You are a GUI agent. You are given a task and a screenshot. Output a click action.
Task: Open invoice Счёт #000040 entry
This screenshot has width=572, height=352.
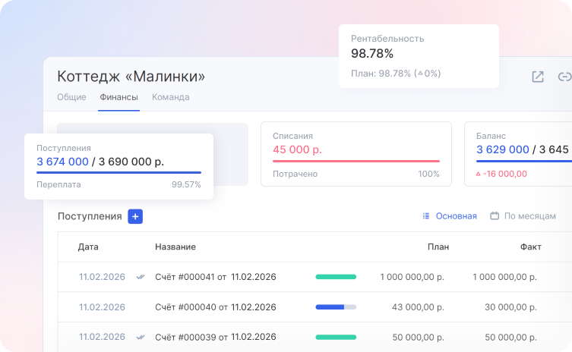pyautogui.click(x=215, y=307)
